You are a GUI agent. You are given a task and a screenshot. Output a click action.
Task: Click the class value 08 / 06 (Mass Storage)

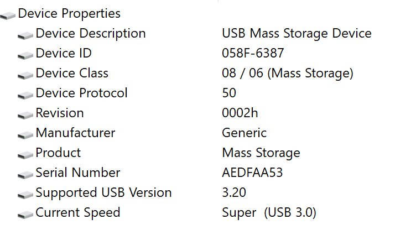click(287, 73)
